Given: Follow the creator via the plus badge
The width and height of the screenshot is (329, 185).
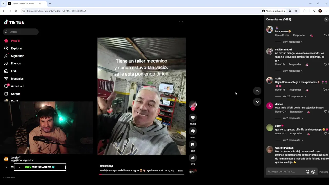Looking at the screenshot, I should point(193,109).
